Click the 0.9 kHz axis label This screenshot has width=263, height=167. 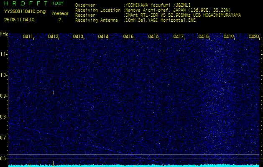coord(3,96)
